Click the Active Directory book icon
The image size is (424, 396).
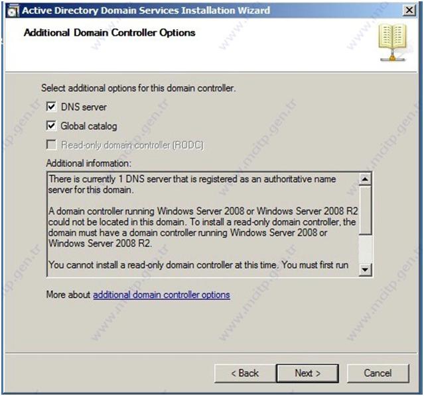(393, 42)
